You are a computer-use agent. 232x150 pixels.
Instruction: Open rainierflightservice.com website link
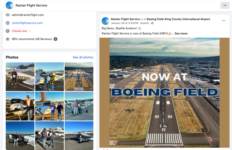point(27,23)
